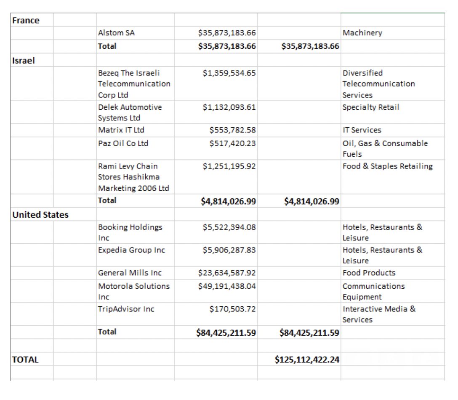Click the $517,420.23 value for Paz Oil

pos(232,143)
